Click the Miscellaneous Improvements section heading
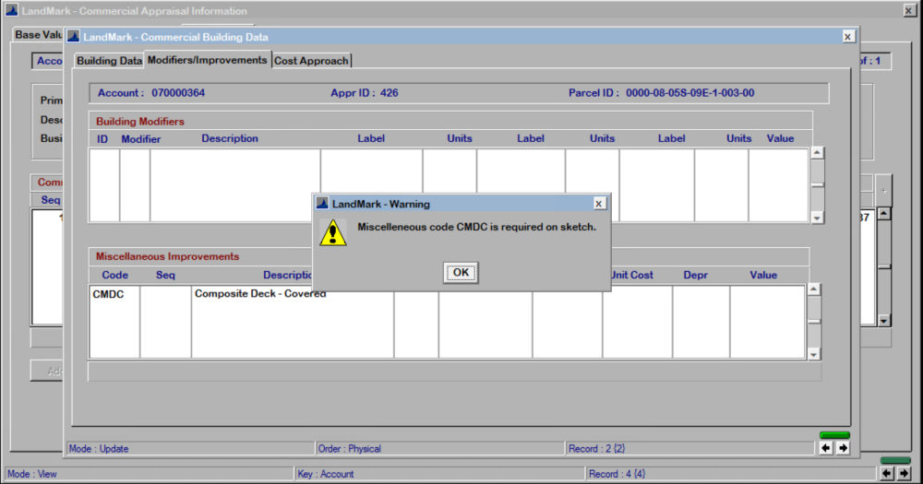 (x=167, y=256)
